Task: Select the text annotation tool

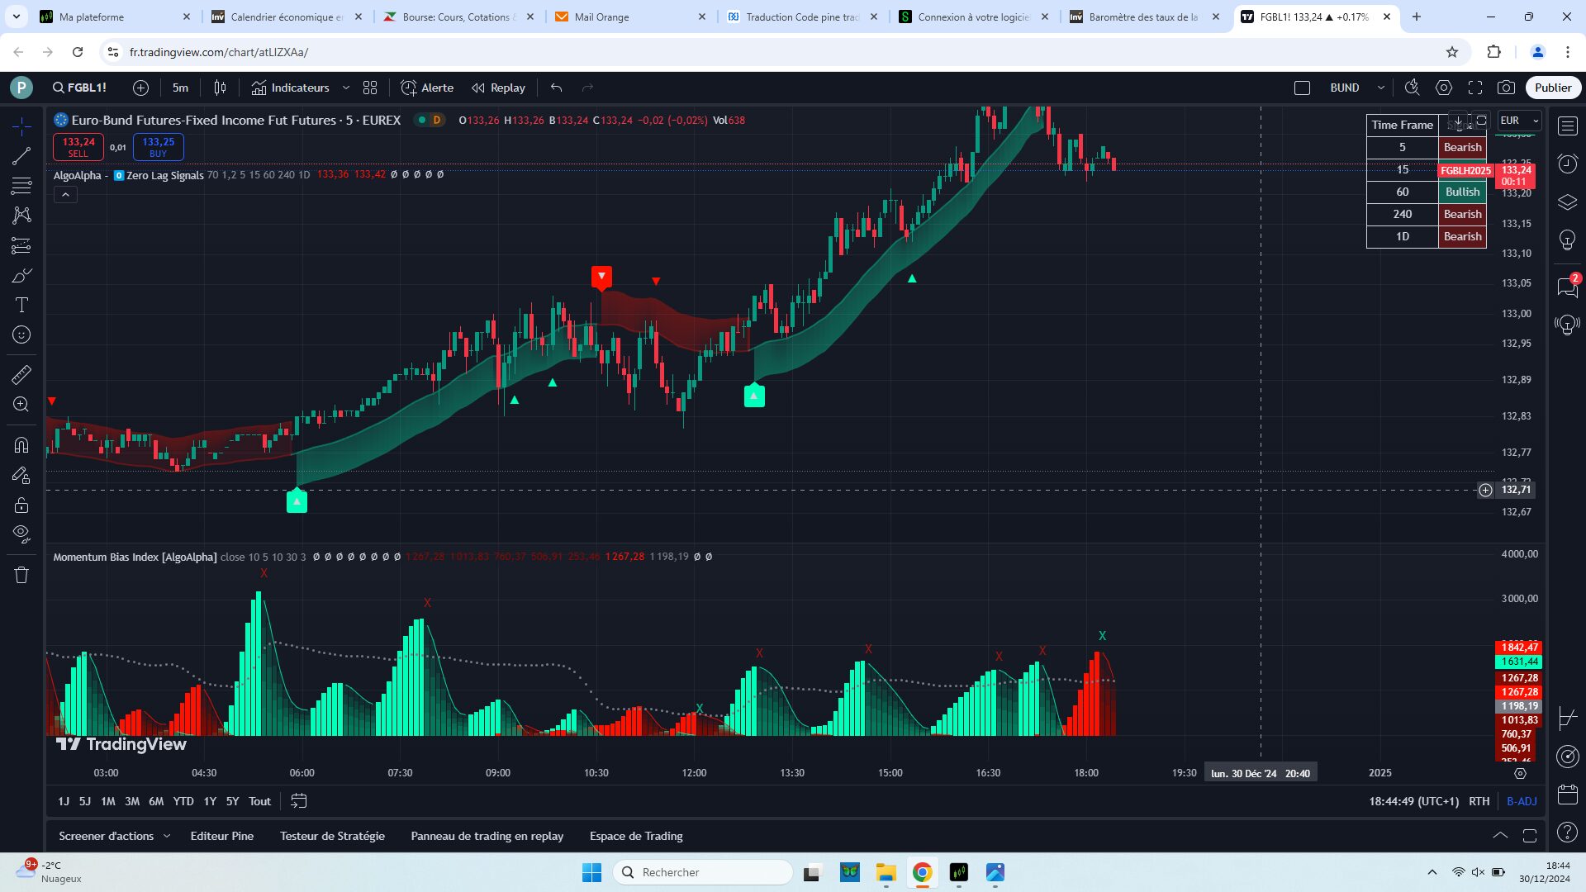Action: [x=21, y=305]
